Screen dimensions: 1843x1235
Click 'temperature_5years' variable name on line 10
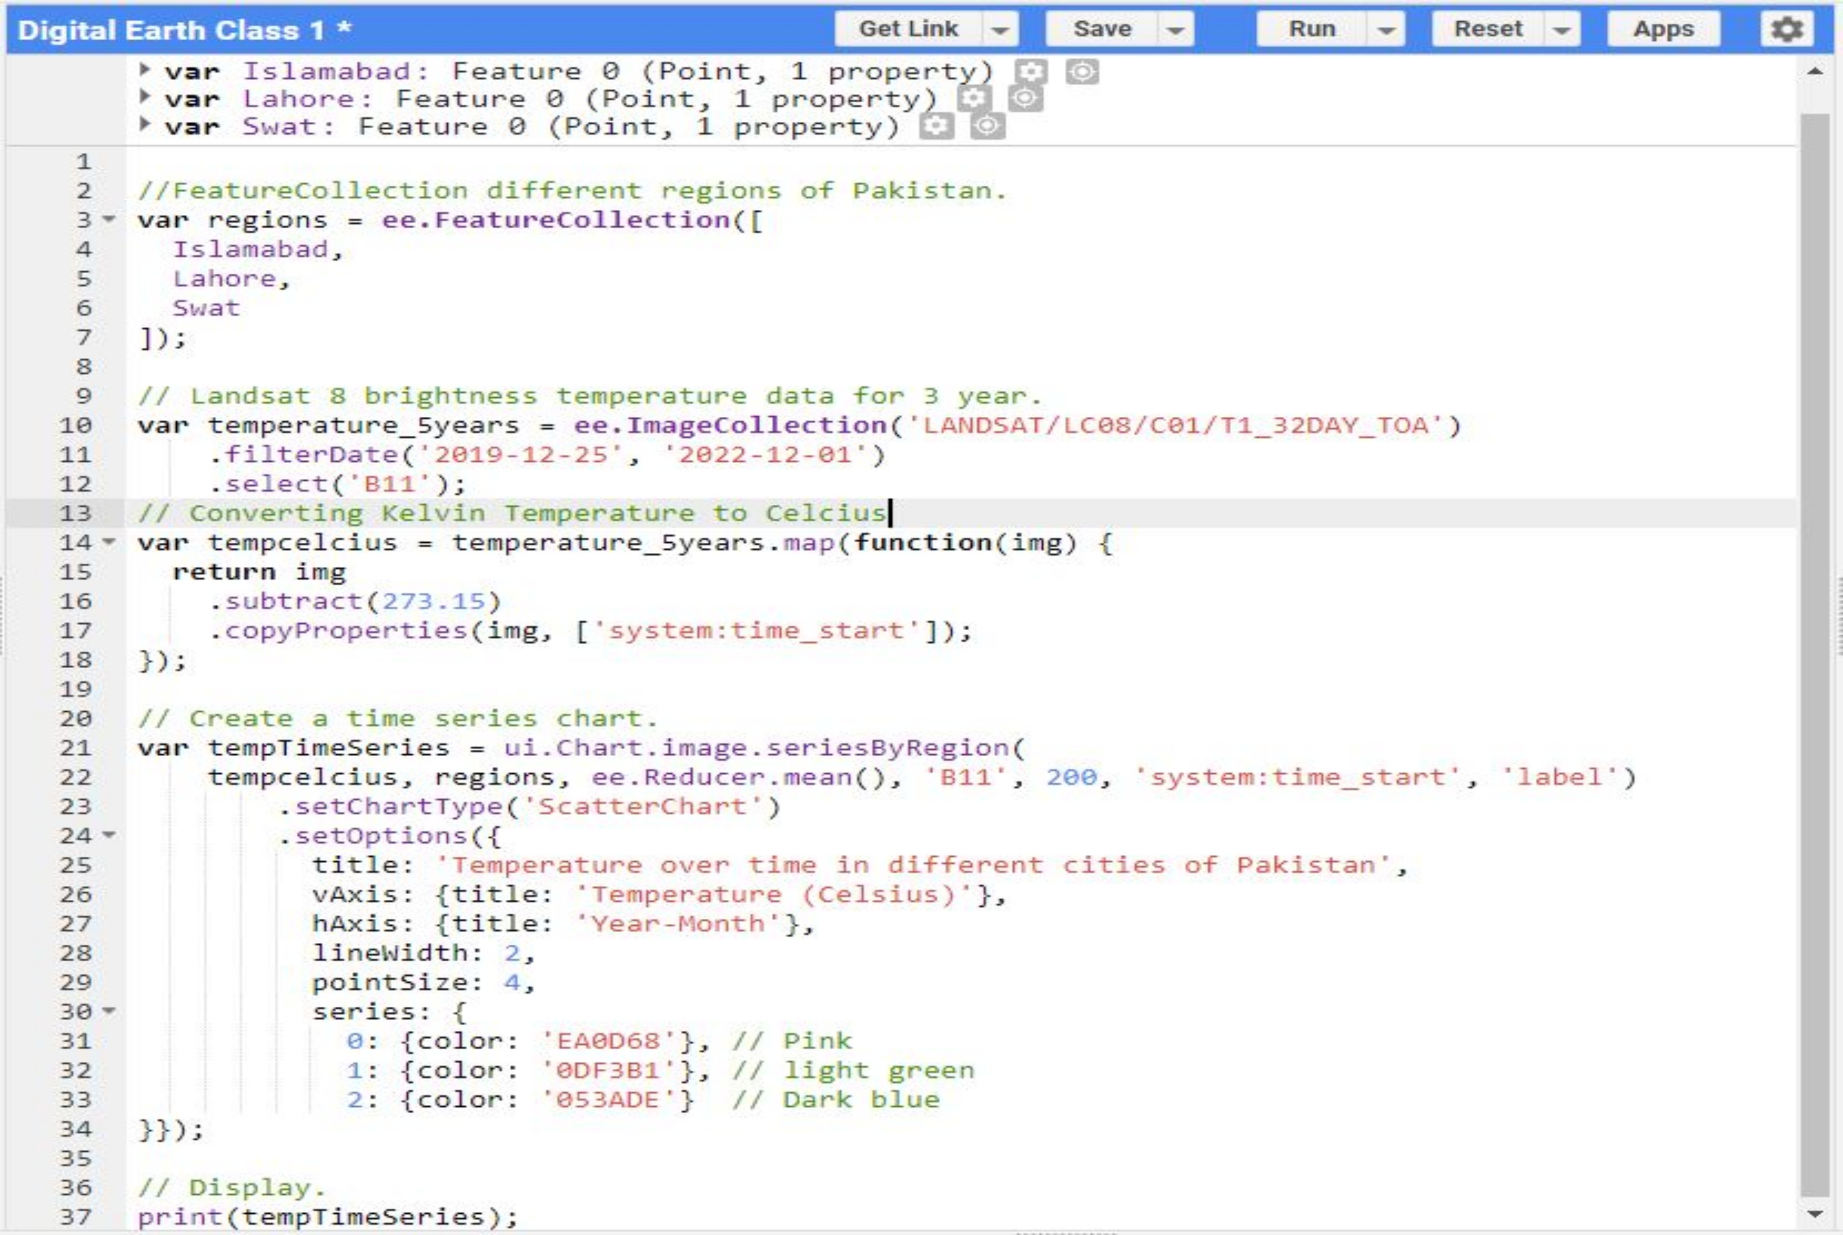pyautogui.click(x=363, y=425)
